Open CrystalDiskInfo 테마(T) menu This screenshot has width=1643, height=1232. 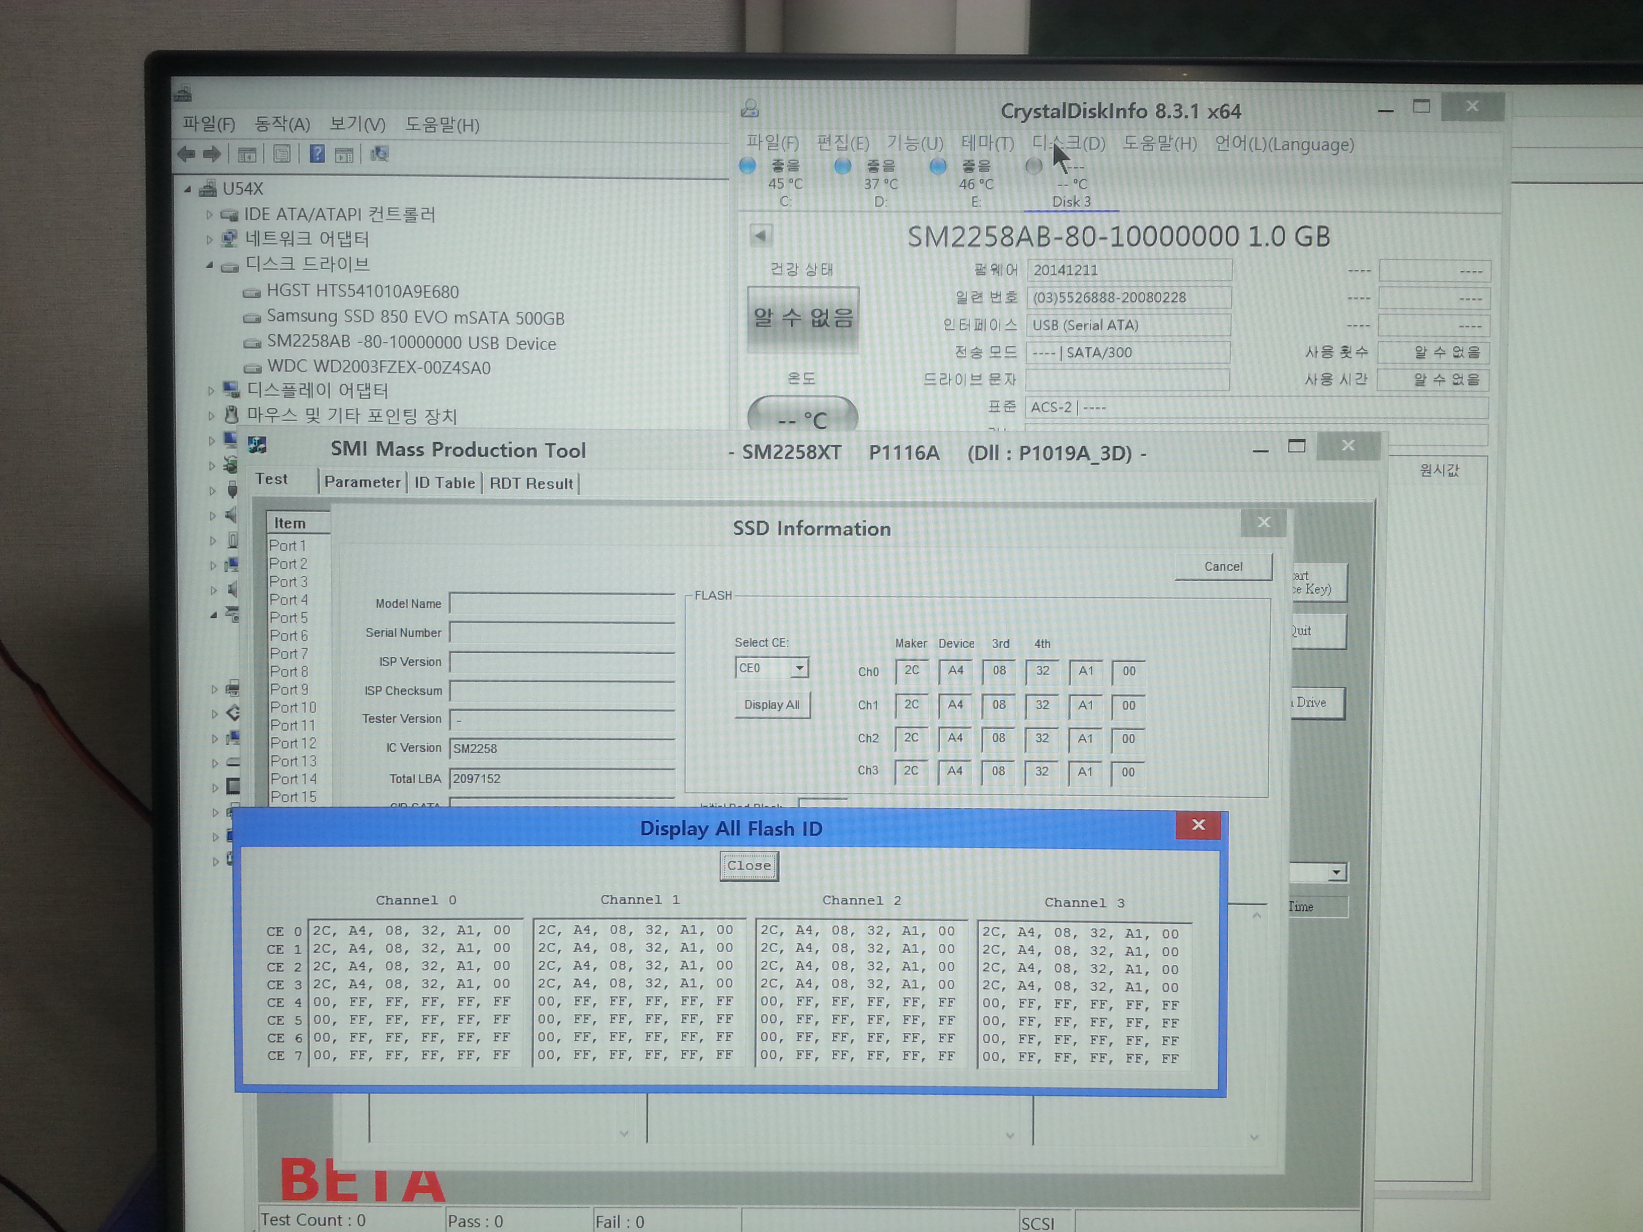[x=987, y=143]
